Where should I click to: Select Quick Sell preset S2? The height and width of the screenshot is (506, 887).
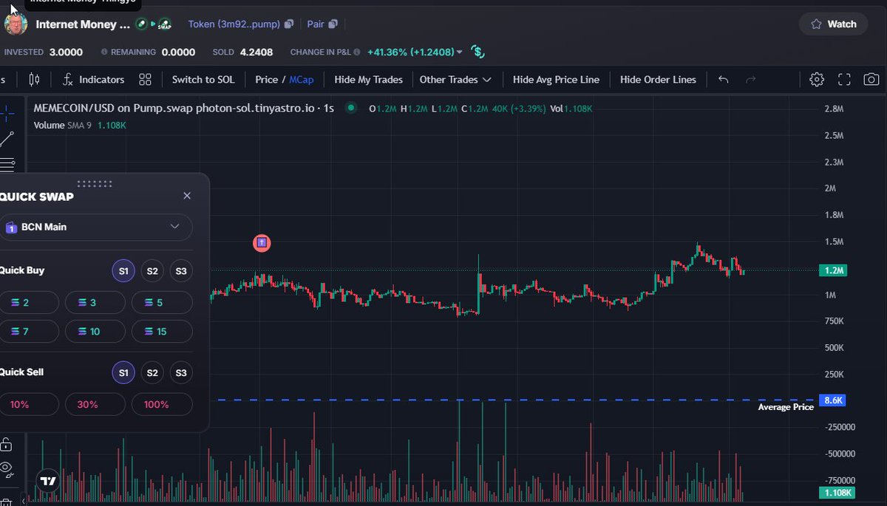(152, 373)
